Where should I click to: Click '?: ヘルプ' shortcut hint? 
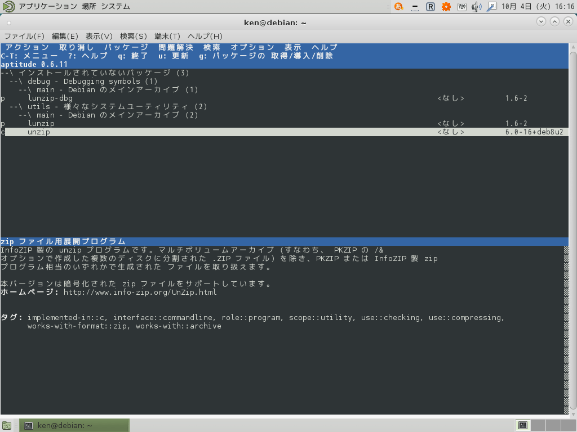pos(88,56)
